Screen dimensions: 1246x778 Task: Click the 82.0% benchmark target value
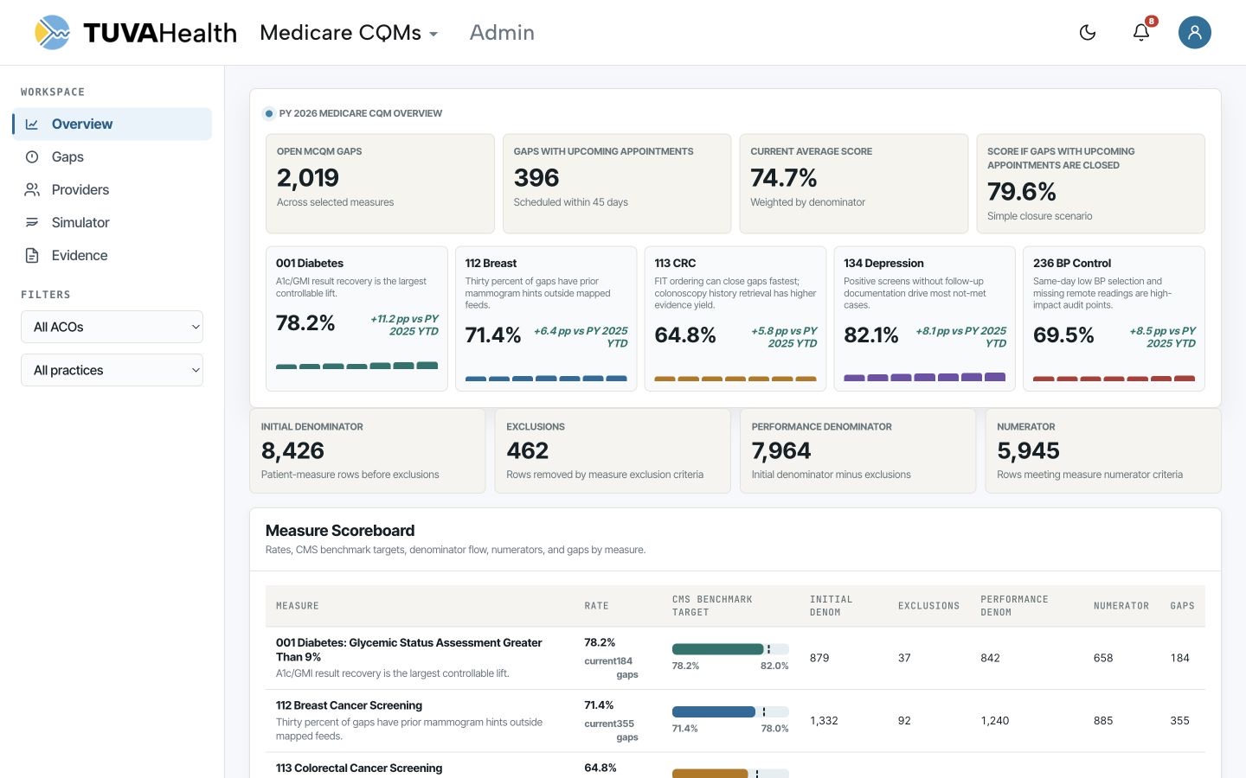coord(774,666)
